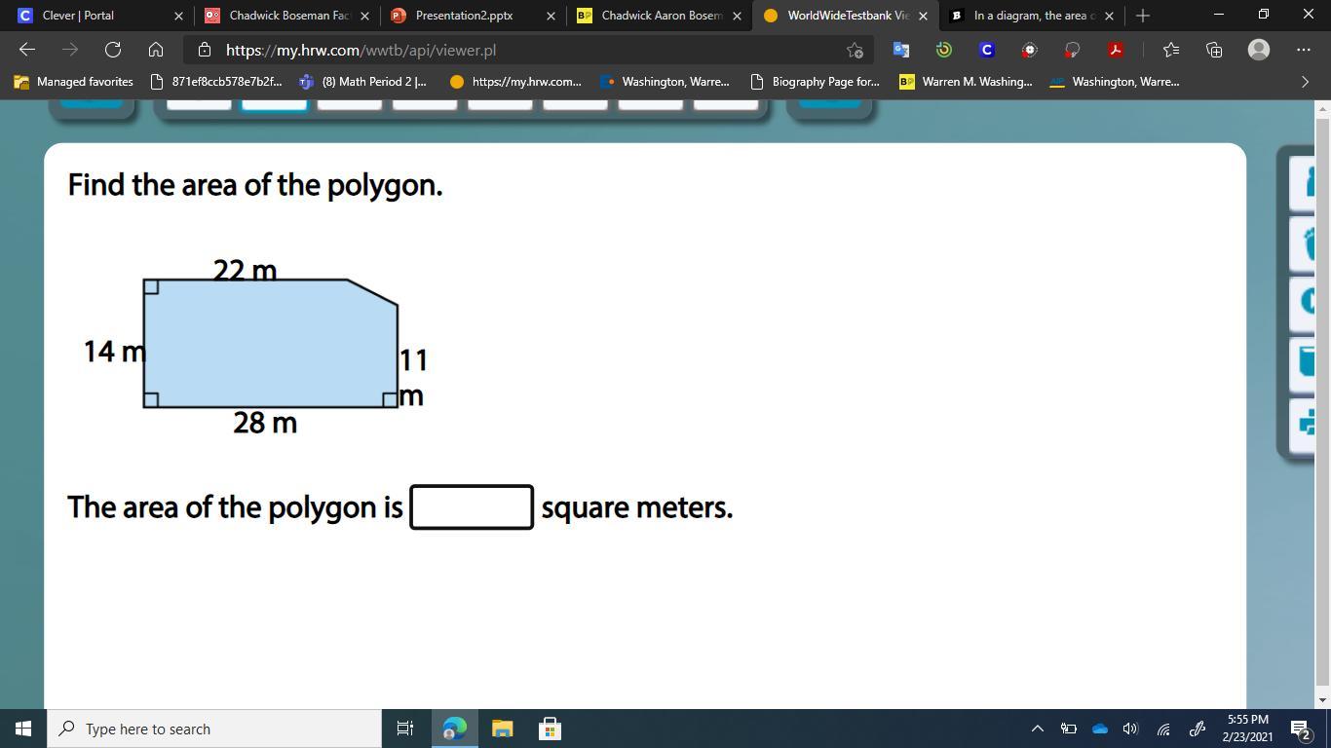1331x748 pixels.
Task: Show hidden system tray icons
Action: point(1038,729)
